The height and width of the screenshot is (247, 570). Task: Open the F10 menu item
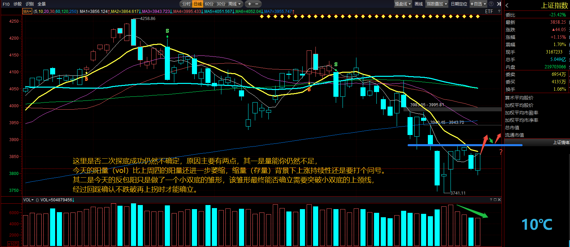6,4
